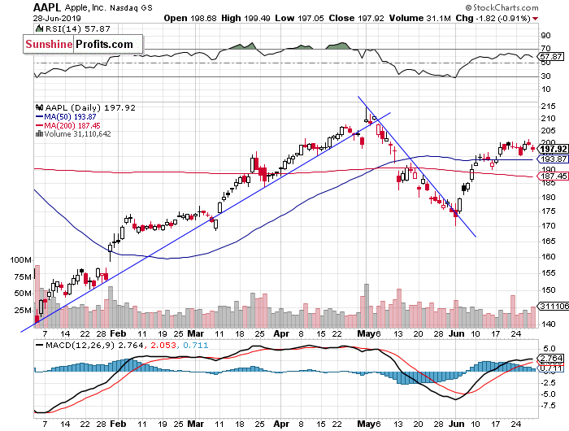The width and height of the screenshot is (569, 431).
Task: Click the 'MA(200) 187.45' legend text
Action: (72, 125)
